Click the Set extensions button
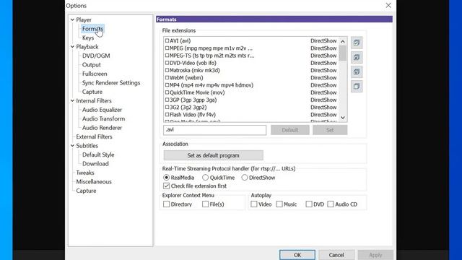Screen dimensions: 462x260 (330, 130)
